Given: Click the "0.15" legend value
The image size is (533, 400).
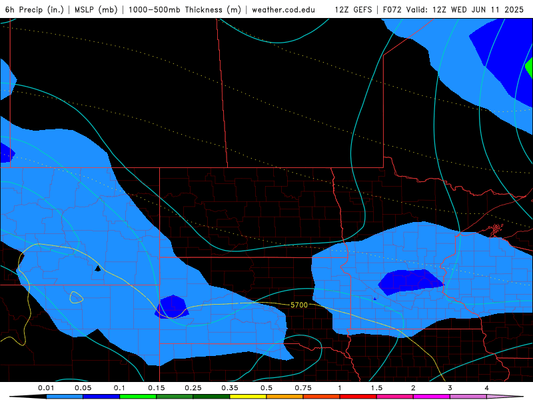Looking at the screenshot, I should 157,388.
